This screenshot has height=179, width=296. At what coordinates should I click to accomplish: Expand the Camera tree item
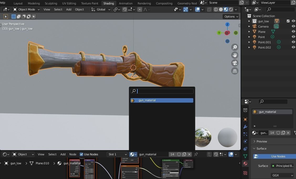click(x=249, y=27)
